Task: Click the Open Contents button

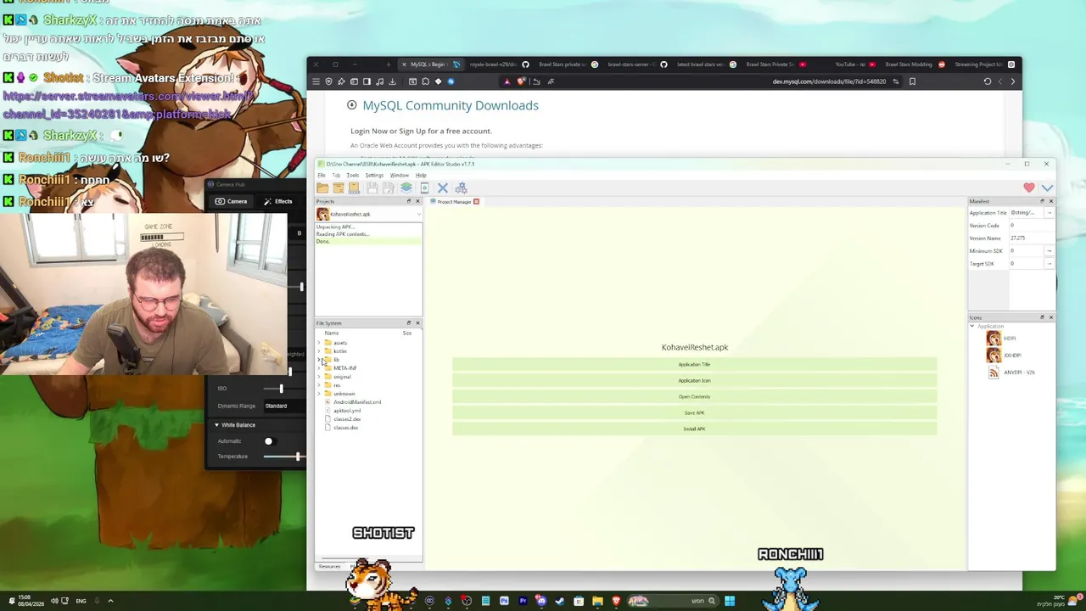Action: (694, 397)
